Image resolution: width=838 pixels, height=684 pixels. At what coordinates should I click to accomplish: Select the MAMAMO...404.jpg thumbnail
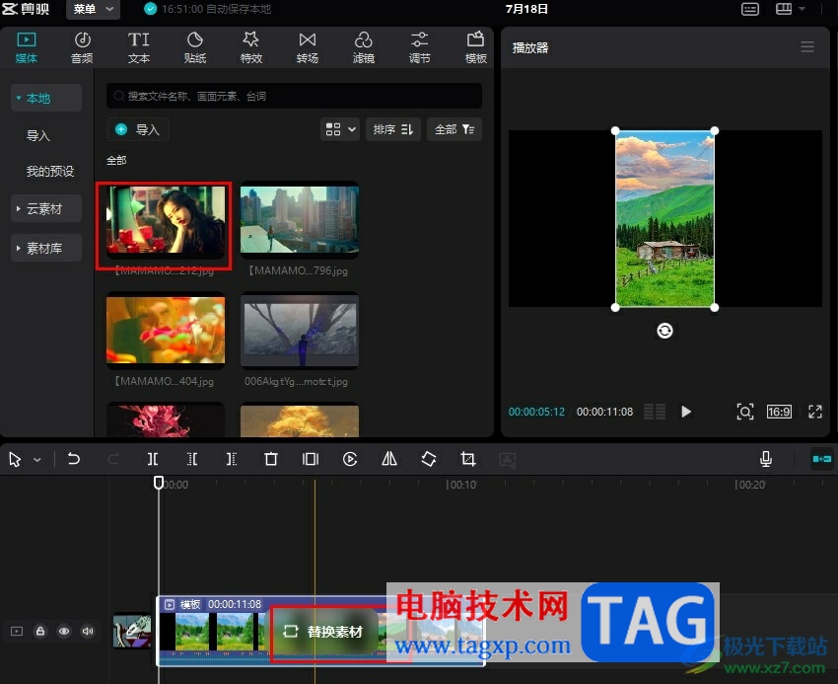click(166, 331)
